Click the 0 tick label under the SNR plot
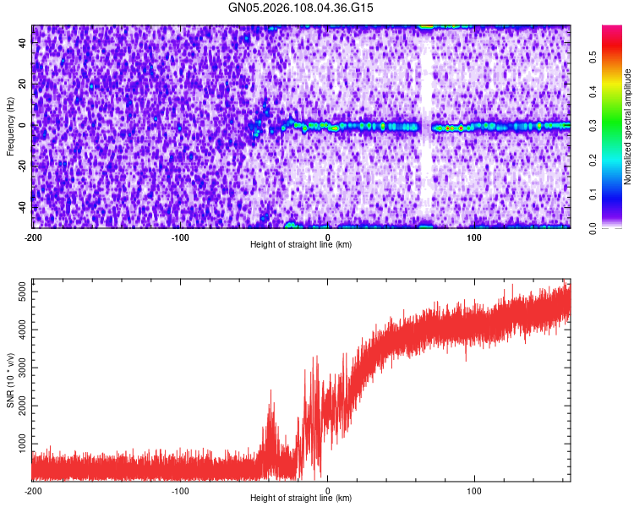634x507 pixels. click(x=327, y=491)
